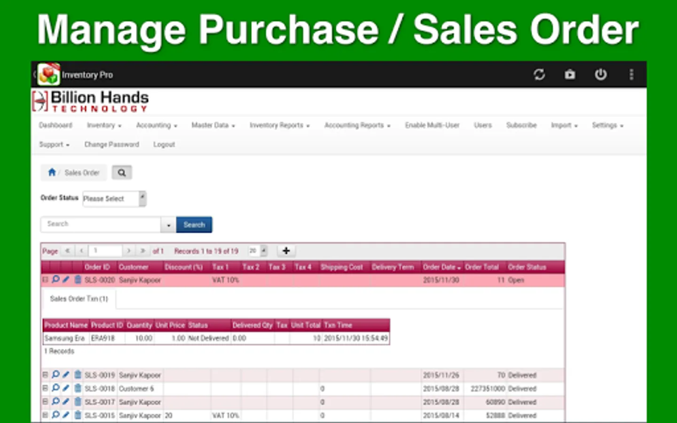Image resolution: width=677 pixels, height=423 pixels.
Task: Edit order SLS-0017 with pencil icon
Action: coord(66,401)
